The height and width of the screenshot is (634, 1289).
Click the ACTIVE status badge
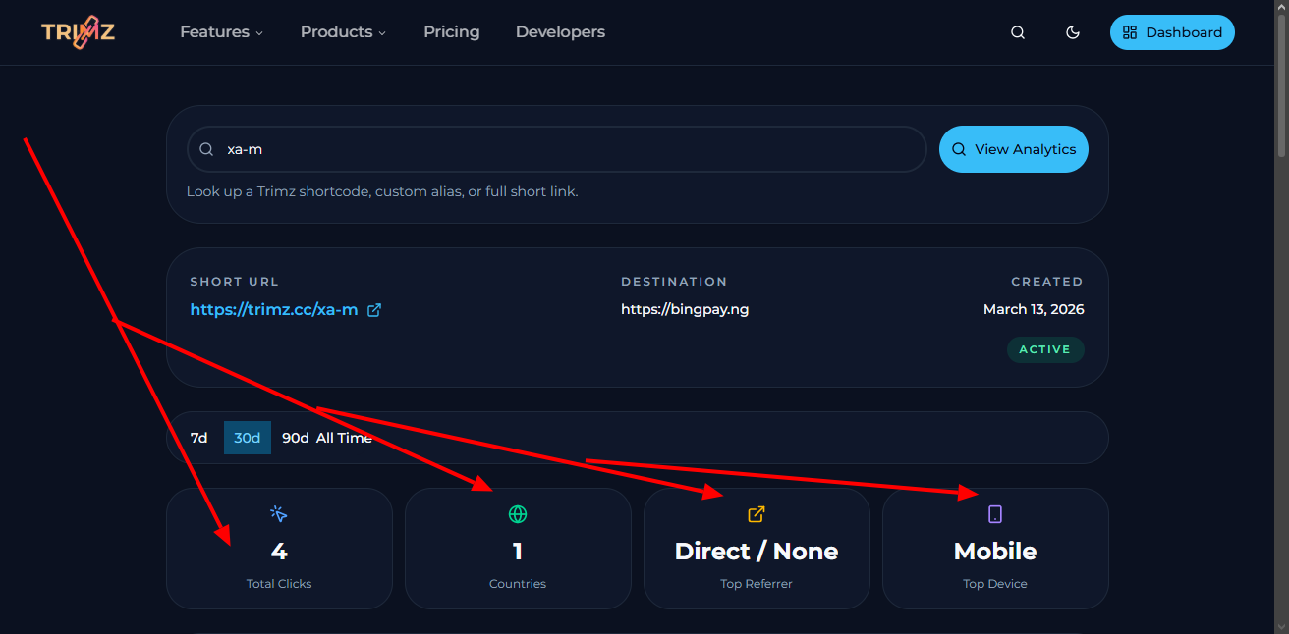pos(1045,349)
